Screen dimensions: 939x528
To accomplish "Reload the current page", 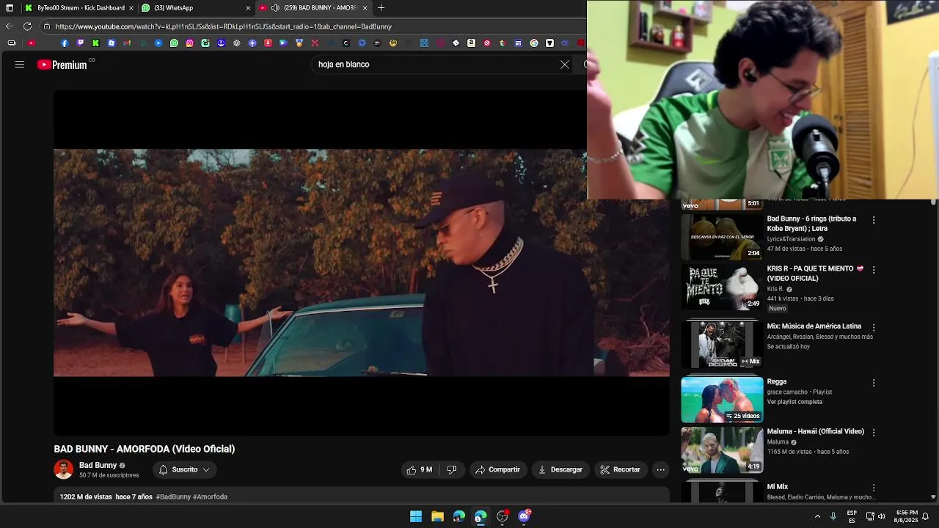I will click(27, 26).
